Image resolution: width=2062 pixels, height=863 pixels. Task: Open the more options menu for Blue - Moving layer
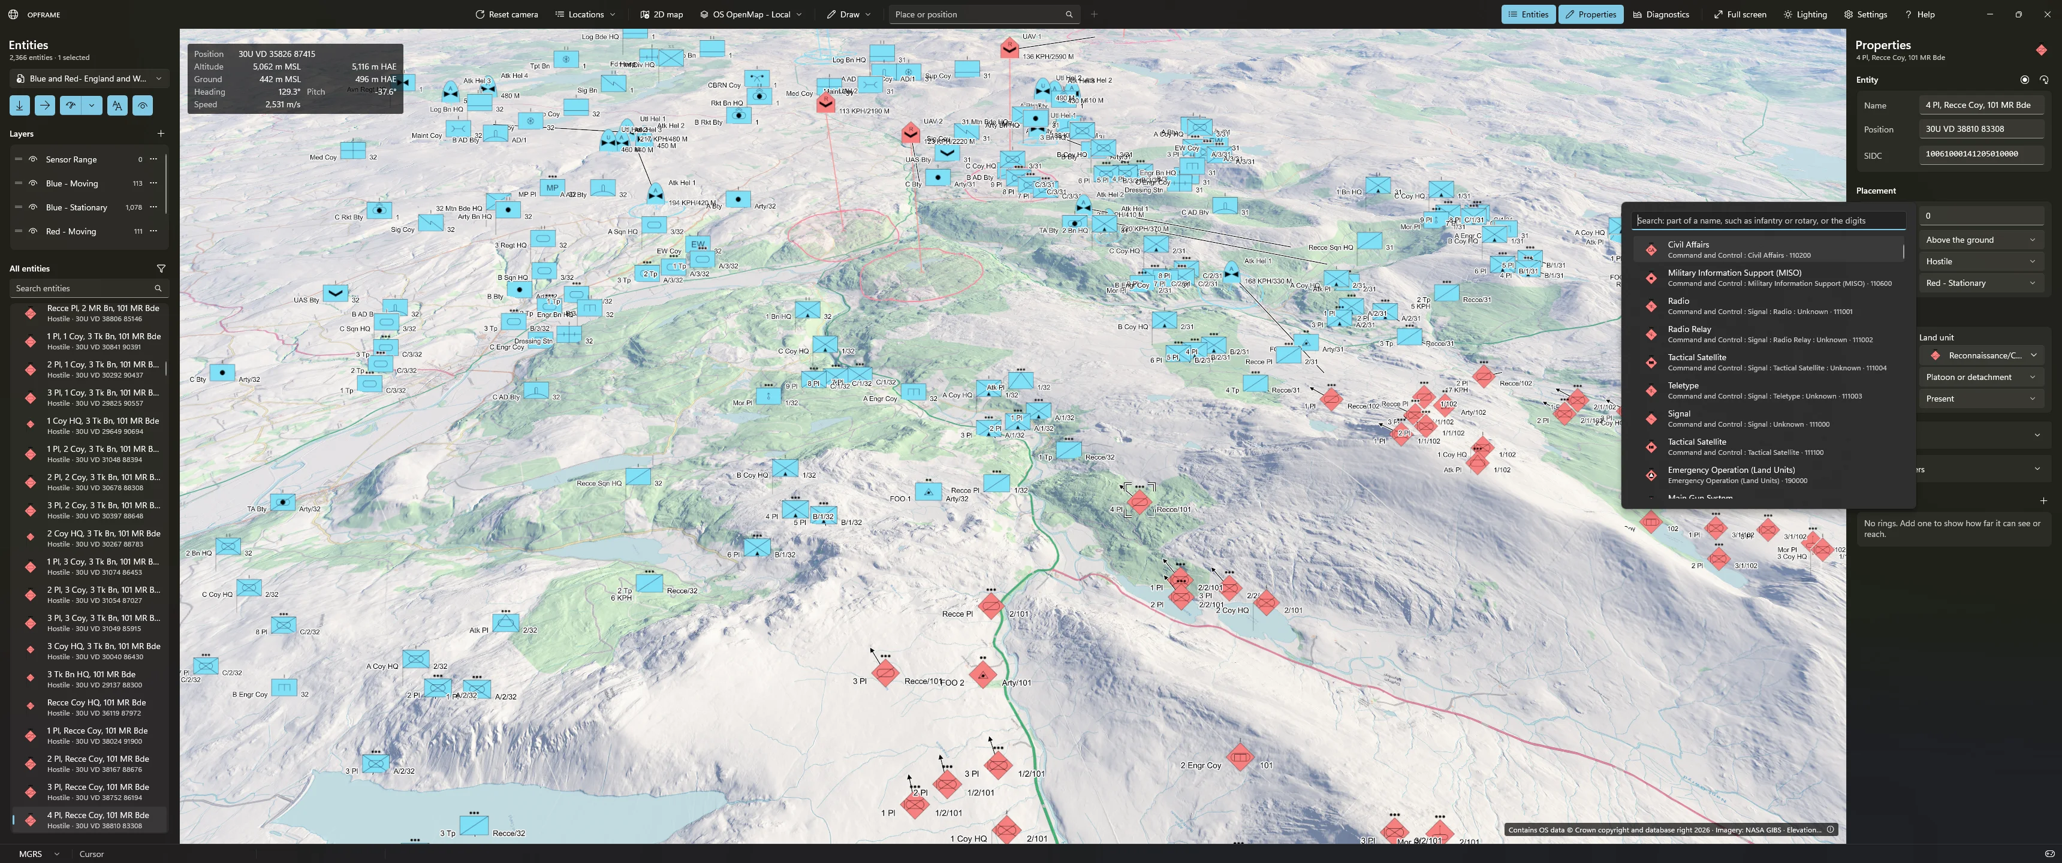click(x=153, y=183)
